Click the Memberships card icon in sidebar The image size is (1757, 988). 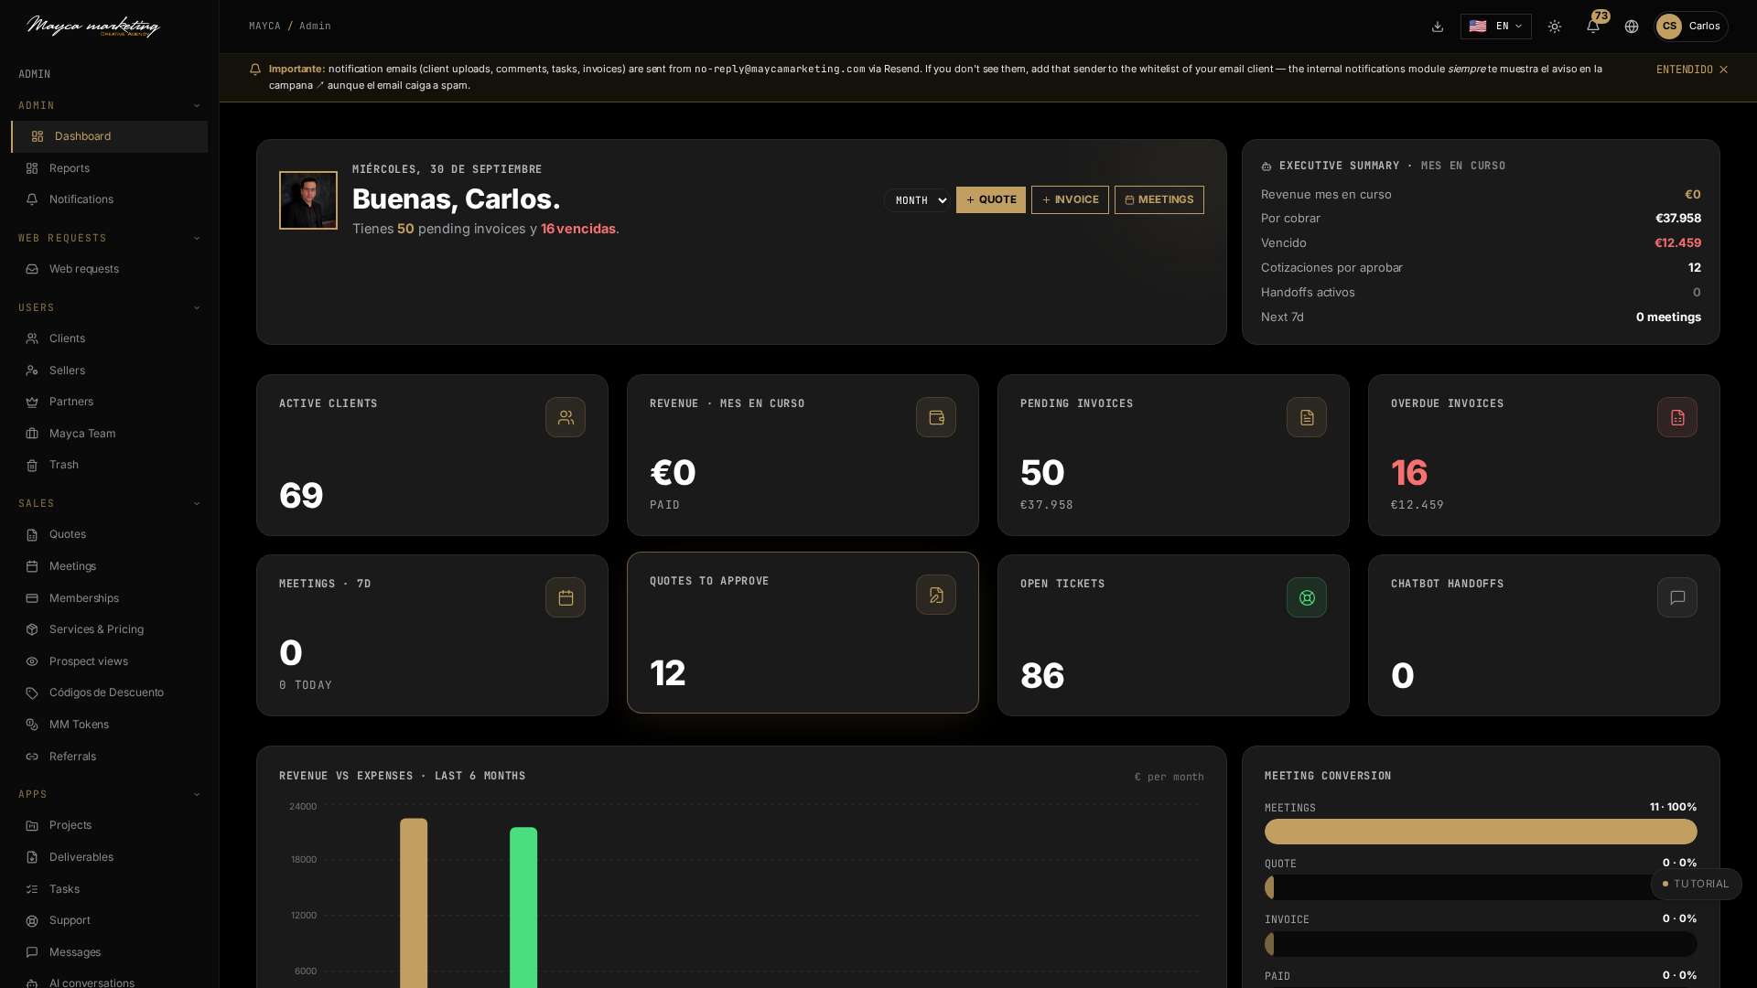[32, 598]
